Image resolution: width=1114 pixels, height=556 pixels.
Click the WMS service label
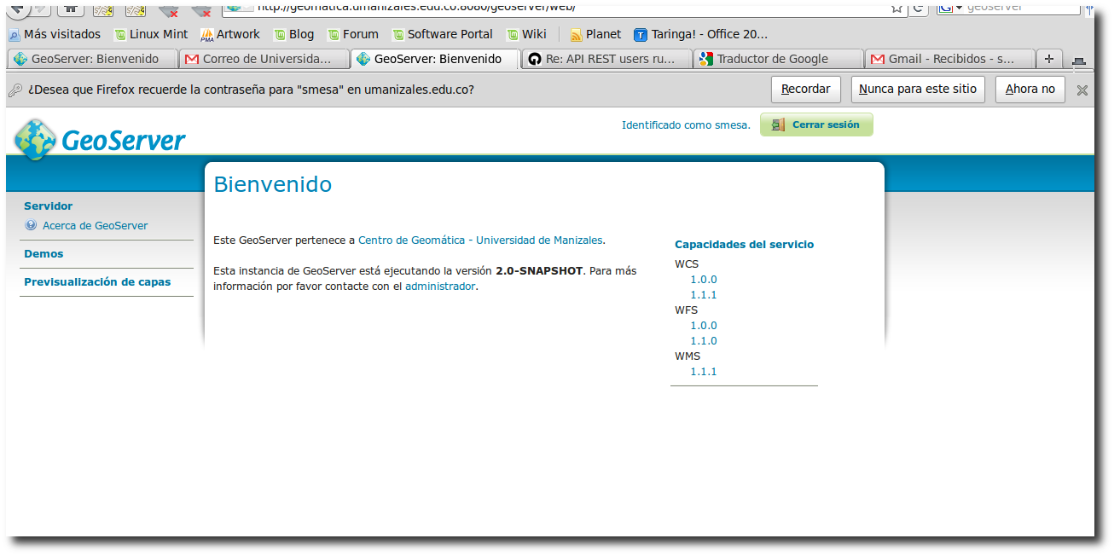click(x=687, y=356)
